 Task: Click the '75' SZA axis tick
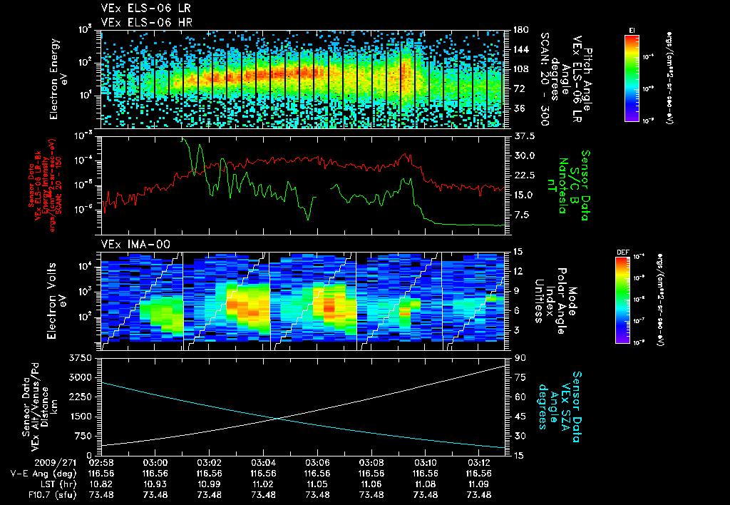coord(520,377)
